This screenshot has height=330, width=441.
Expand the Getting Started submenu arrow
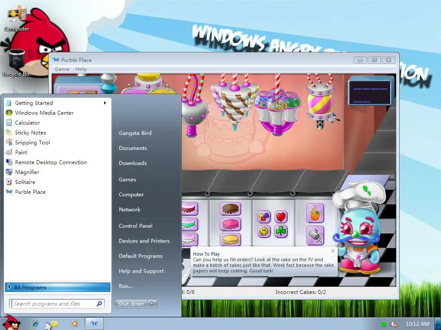[x=105, y=103]
